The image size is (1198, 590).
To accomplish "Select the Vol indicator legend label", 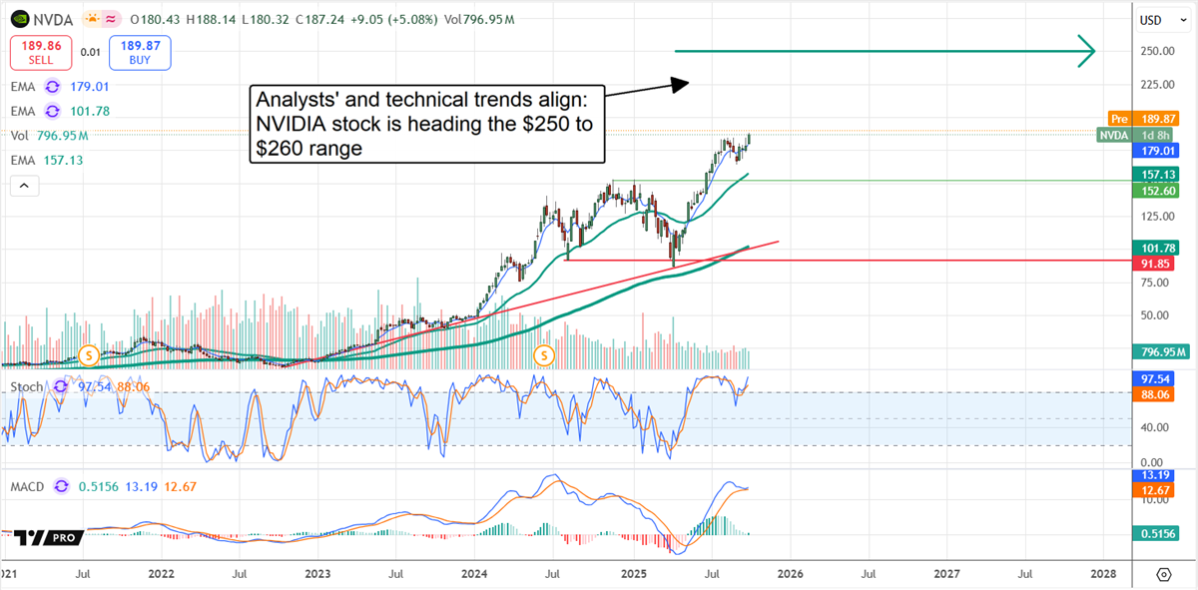I will (x=20, y=135).
